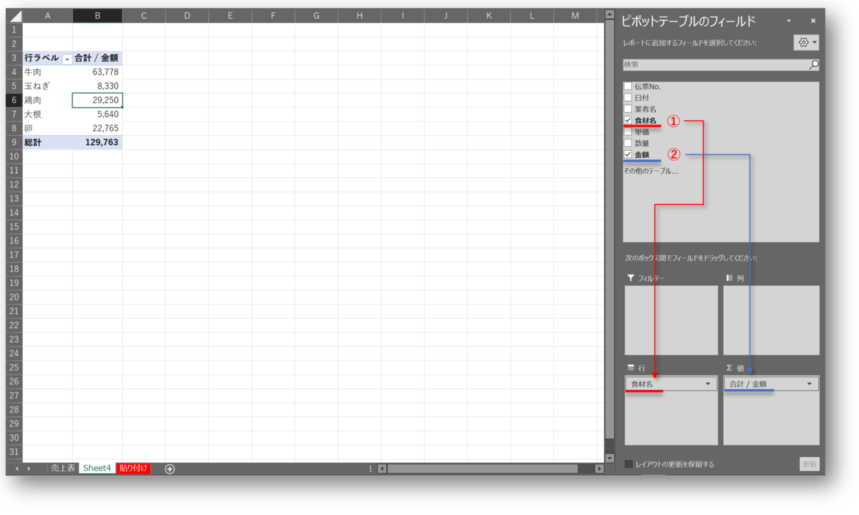The height and width of the screenshot is (515, 859).
Task: Select the value cell 8,330
Action: tap(97, 86)
